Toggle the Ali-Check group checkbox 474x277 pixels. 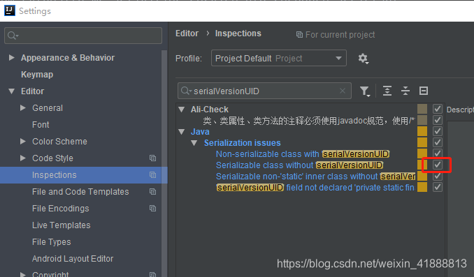click(x=438, y=109)
